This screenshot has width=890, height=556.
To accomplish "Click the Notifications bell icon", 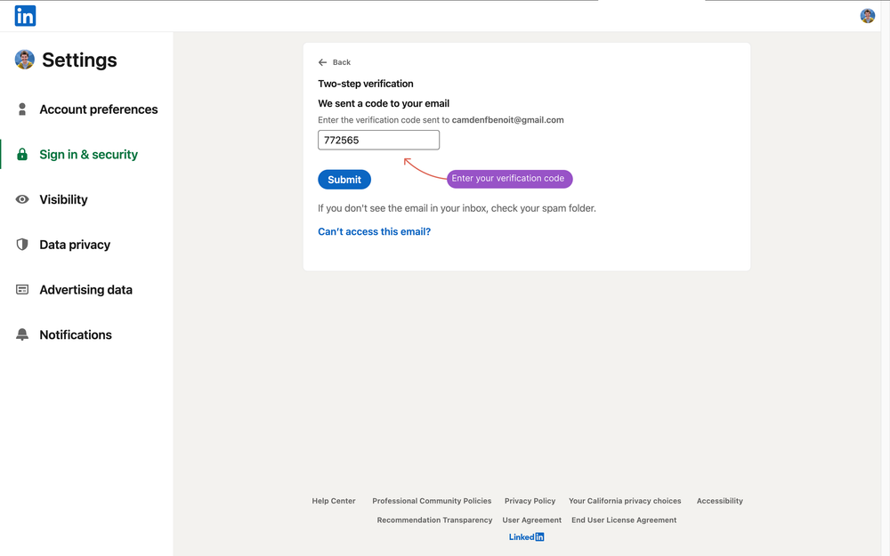I will (x=22, y=334).
